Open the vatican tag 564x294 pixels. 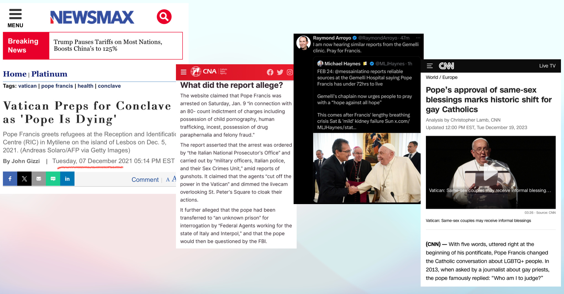click(27, 86)
